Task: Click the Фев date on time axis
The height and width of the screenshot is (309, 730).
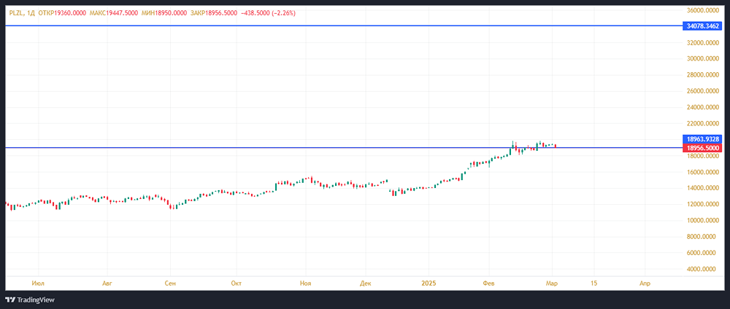Action: pos(489,283)
